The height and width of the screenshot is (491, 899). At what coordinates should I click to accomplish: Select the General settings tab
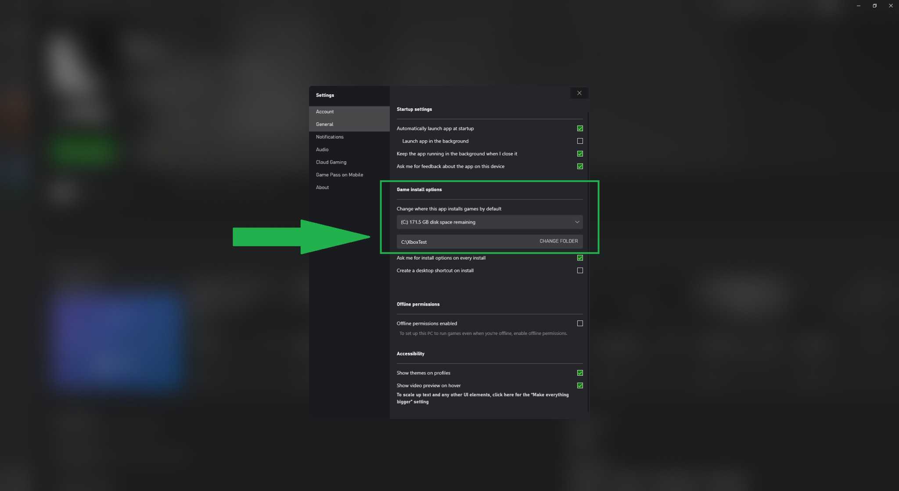tap(324, 124)
